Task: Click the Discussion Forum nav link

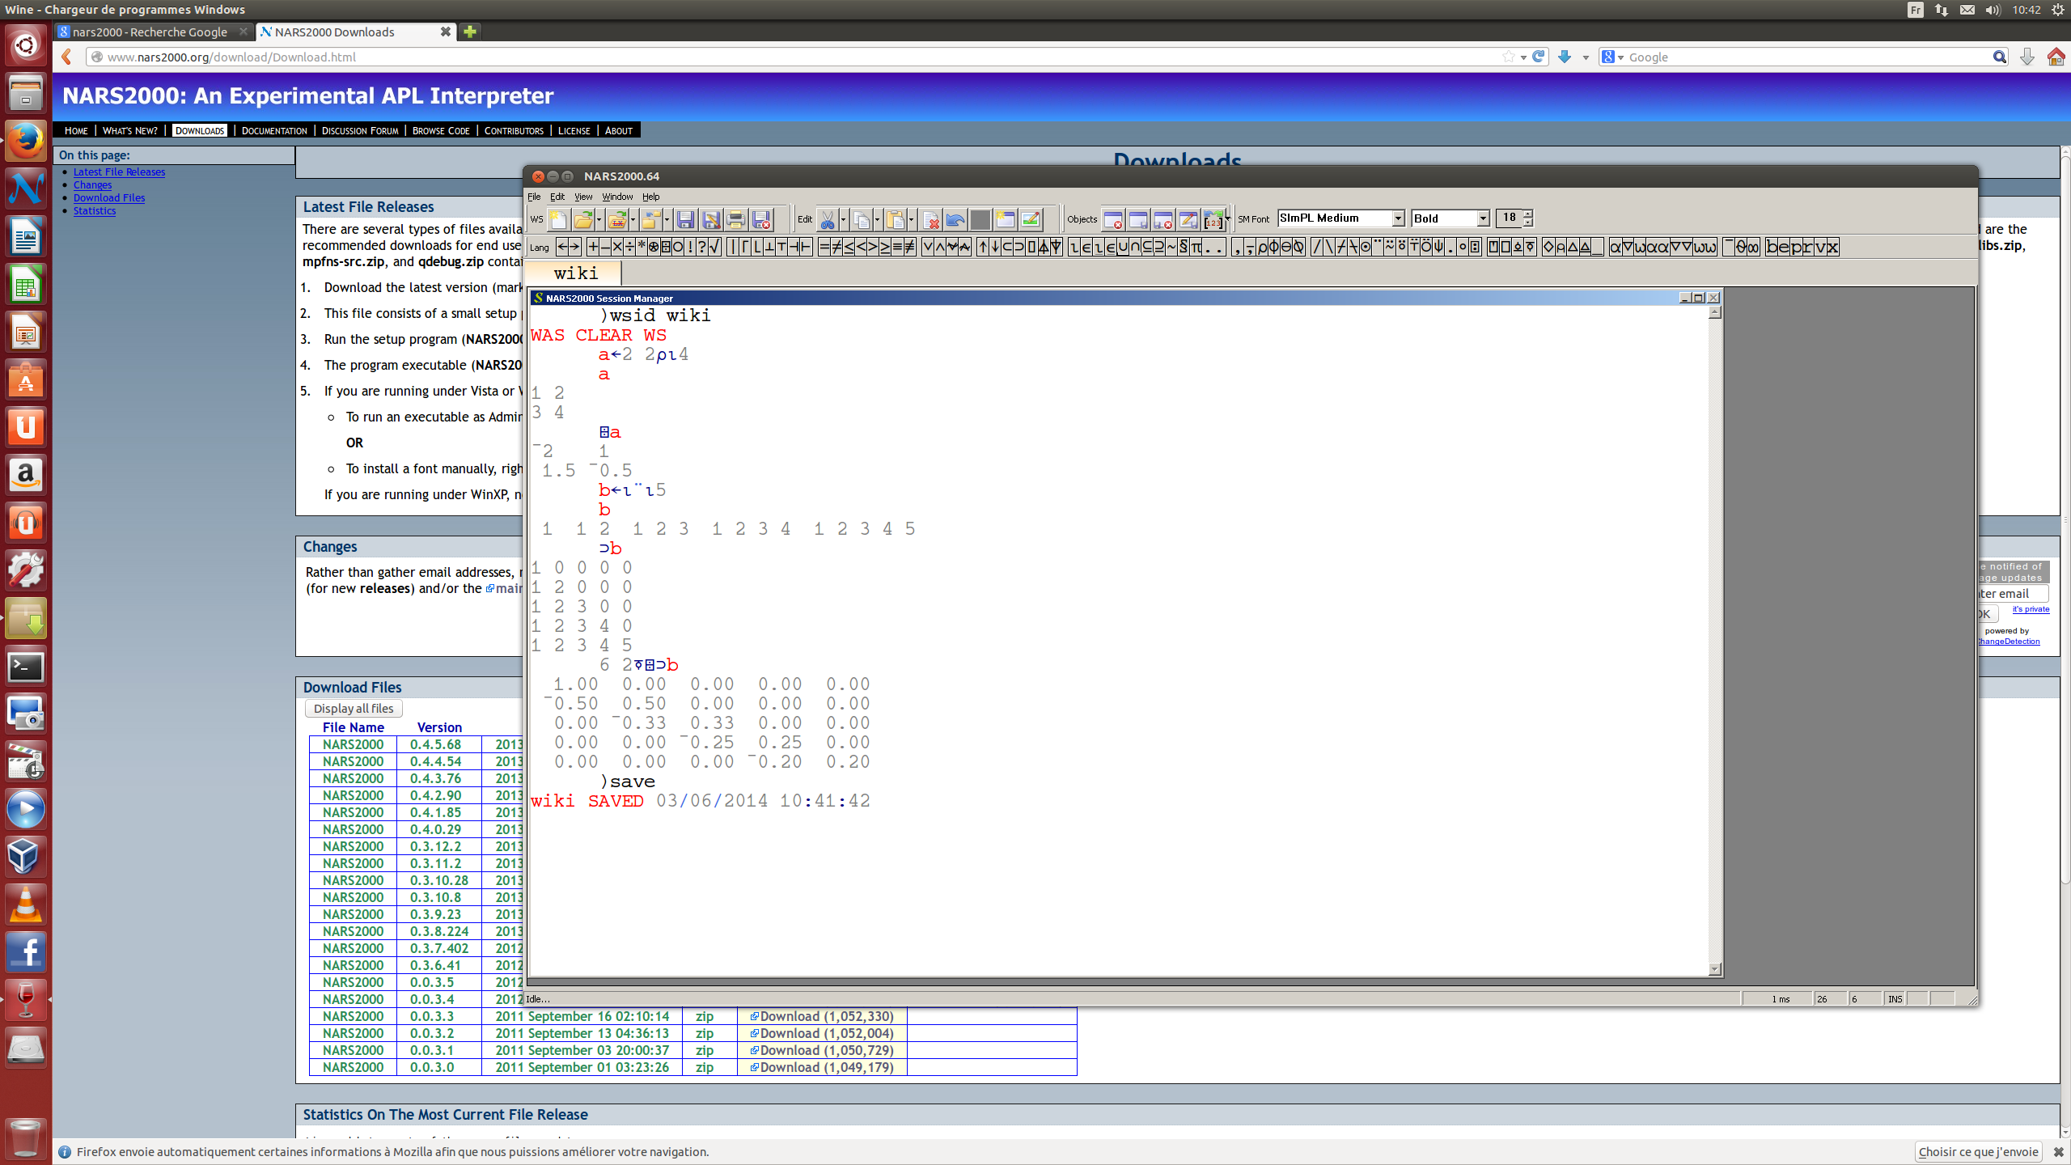Action: coord(360,130)
